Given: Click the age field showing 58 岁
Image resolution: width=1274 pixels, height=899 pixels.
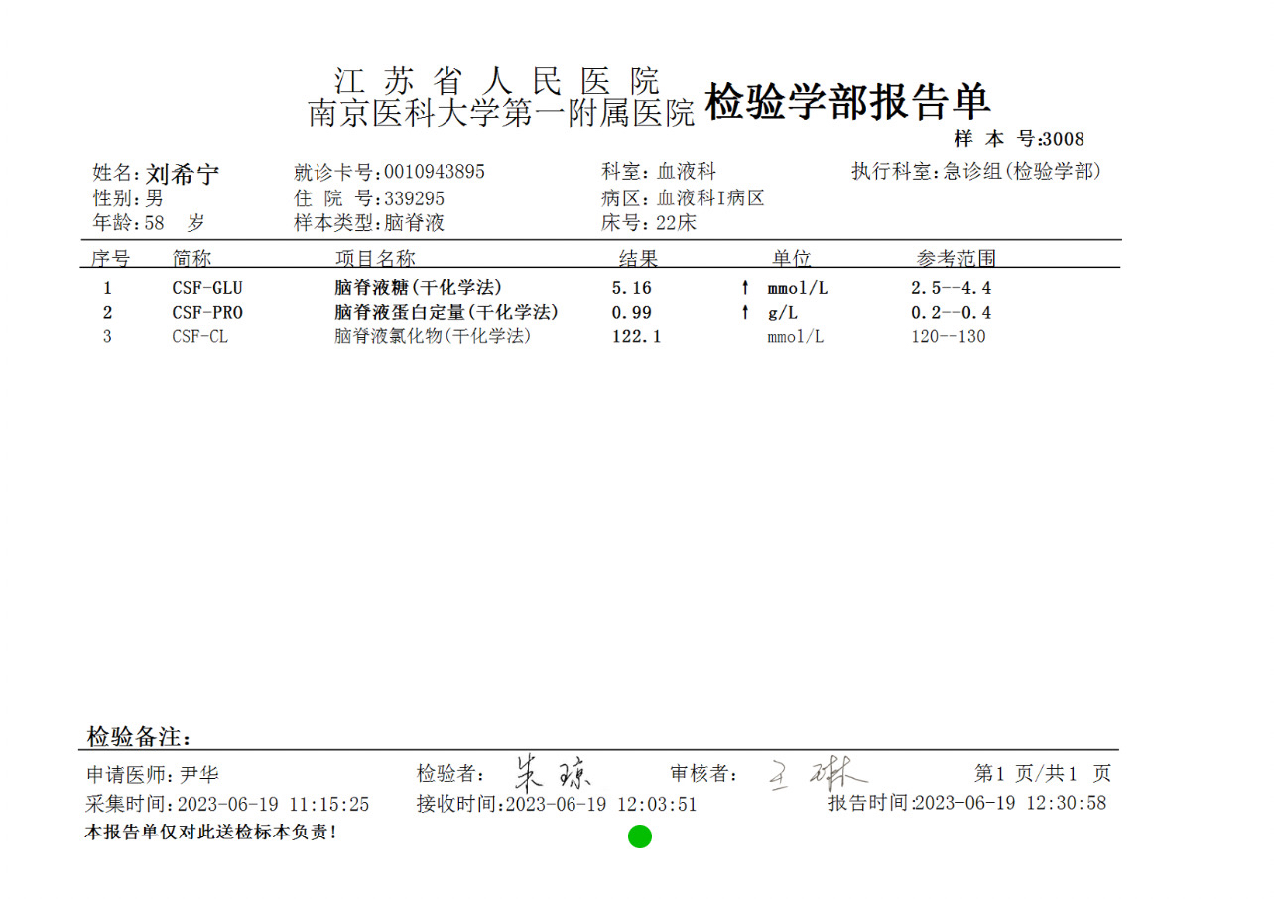Looking at the screenshot, I should coord(149,223).
